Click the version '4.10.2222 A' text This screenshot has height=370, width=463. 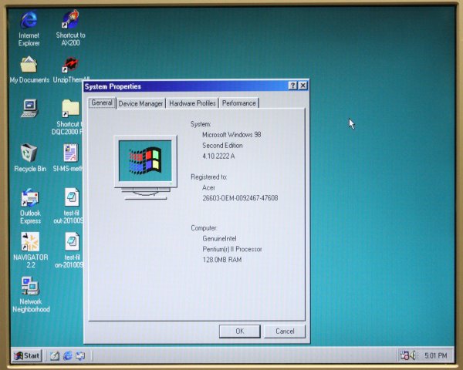[218, 156]
